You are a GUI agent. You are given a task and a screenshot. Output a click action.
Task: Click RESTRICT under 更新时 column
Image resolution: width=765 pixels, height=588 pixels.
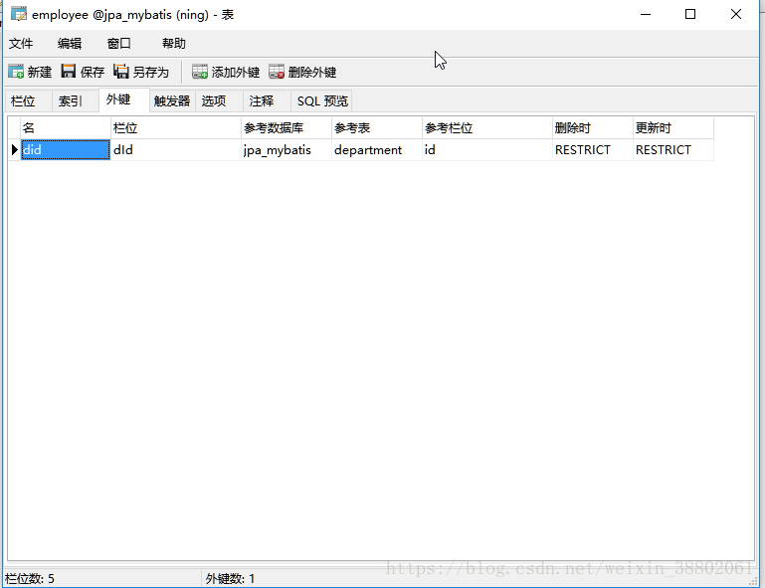673,150
